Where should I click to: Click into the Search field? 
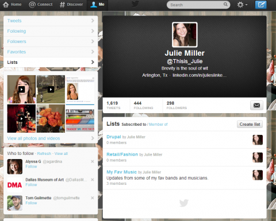(195, 5)
